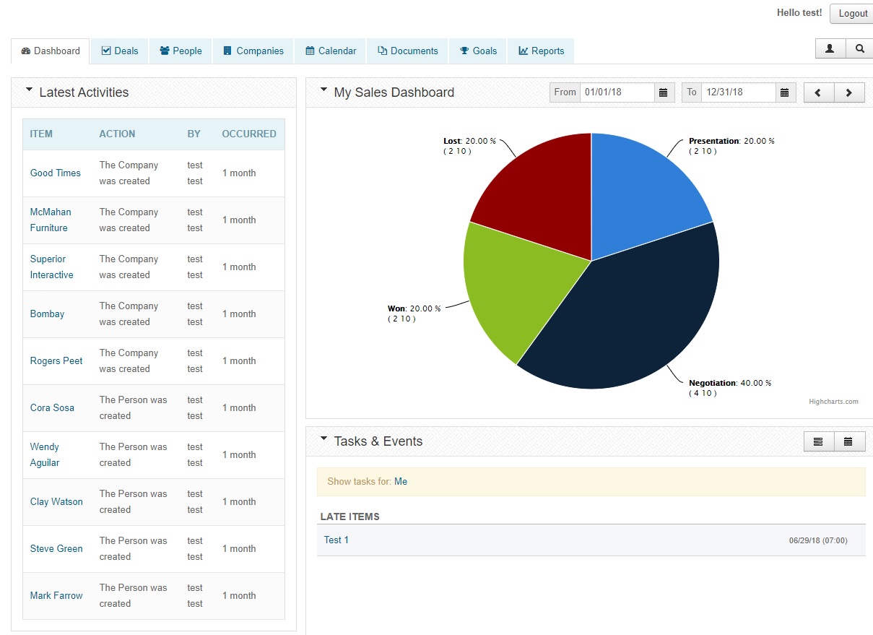Collapse the Latest Activities panel
The width and height of the screenshot is (873, 635).
29,89
